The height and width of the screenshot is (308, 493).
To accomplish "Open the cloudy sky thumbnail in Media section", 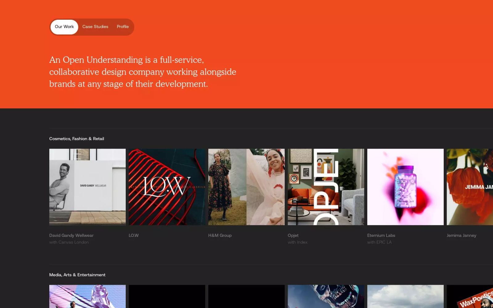I will (405, 296).
